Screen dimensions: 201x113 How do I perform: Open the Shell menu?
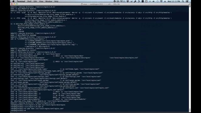(x=29, y=1)
